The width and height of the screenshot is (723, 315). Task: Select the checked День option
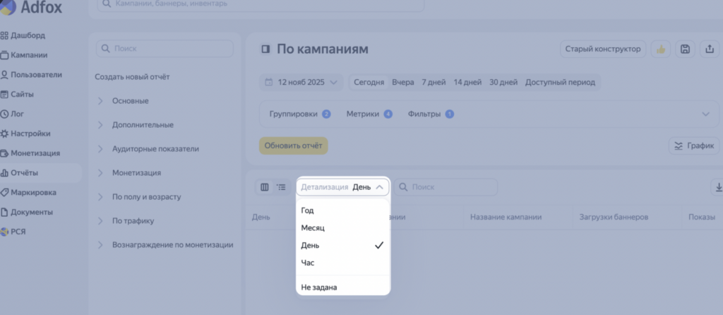coord(342,245)
